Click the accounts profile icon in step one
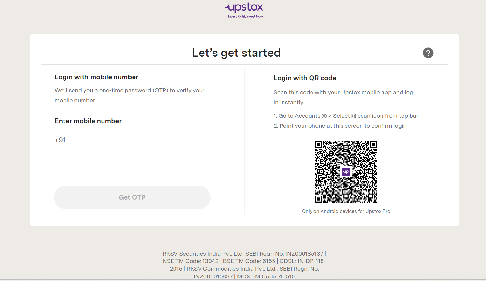Viewport: 486px width, 281px height. 324,116
